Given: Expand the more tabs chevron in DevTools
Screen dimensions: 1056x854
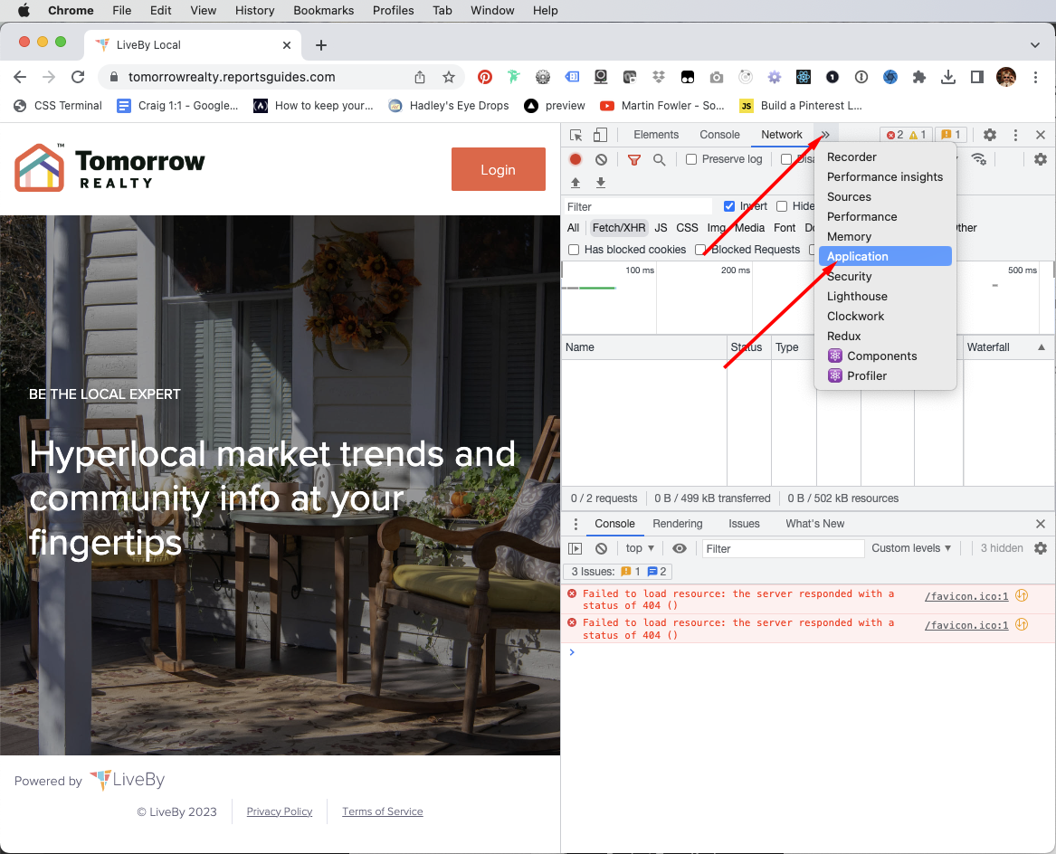Looking at the screenshot, I should (x=825, y=135).
